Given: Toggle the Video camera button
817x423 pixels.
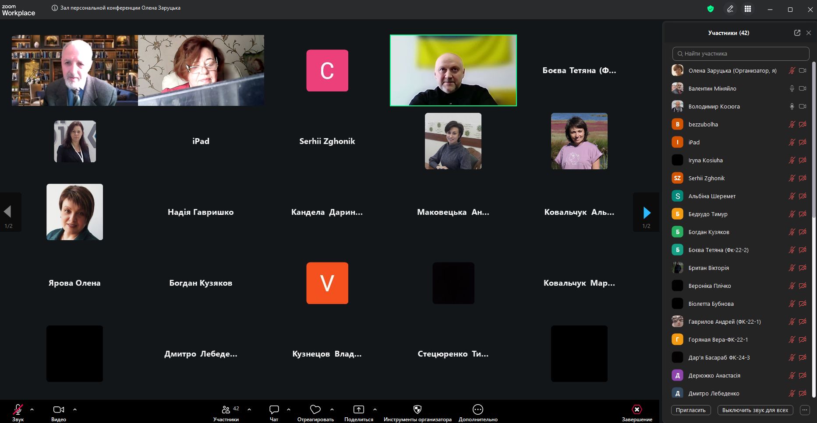Looking at the screenshot, I should (x=58, y=410).
